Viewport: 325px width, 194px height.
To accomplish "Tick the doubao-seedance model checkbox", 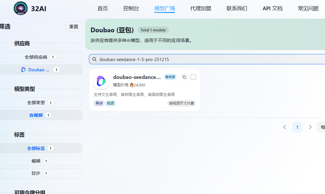I will pos(193,77).
